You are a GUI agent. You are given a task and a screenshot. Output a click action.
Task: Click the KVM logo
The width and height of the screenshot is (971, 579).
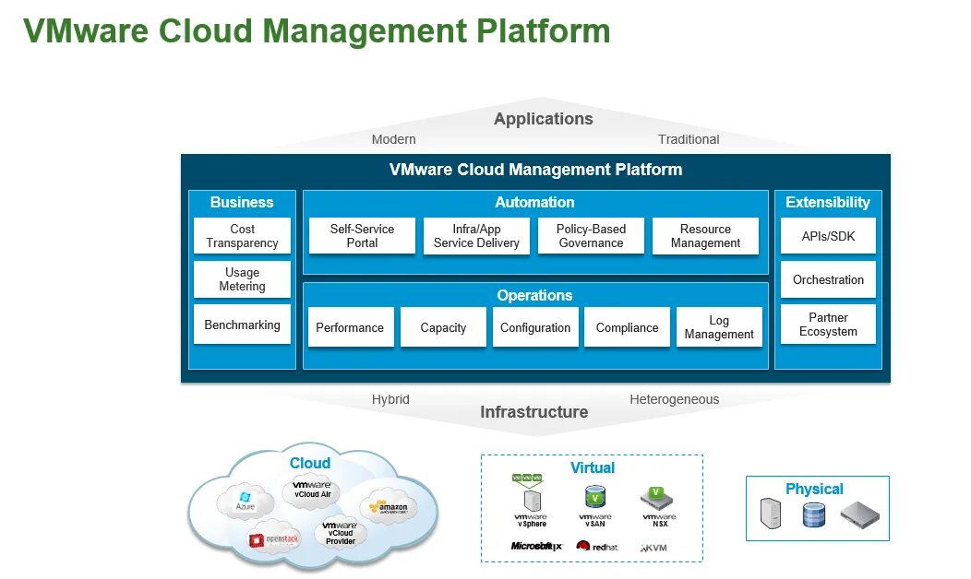click(x=653, y=548)
